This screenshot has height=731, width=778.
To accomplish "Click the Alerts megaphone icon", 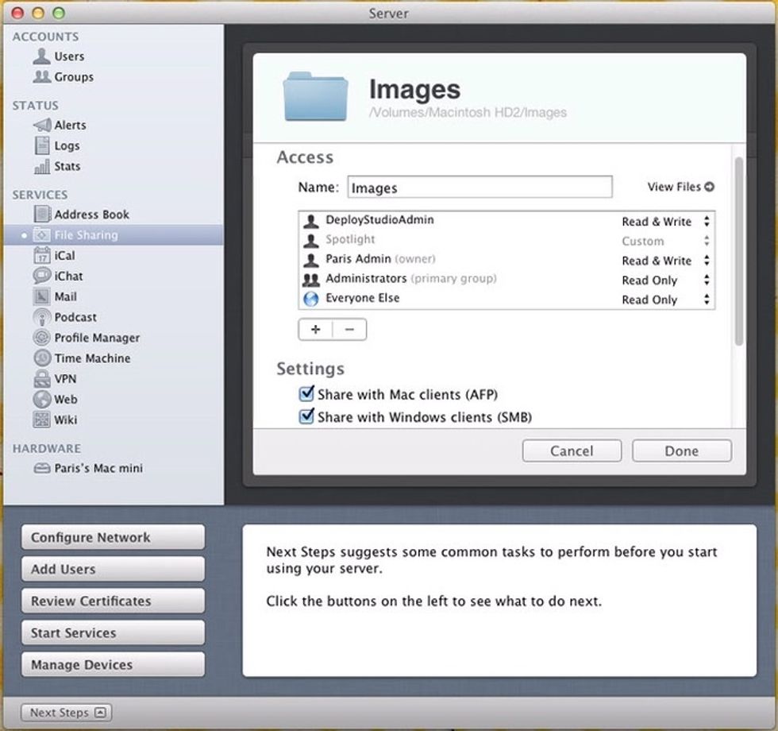I will pyautogui.click(x=42, y=126).
